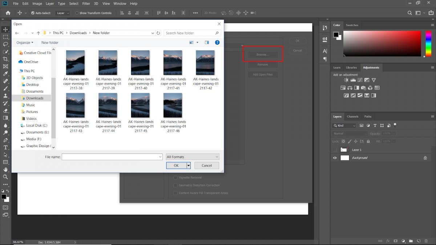
Task: Open the Filter menu
Action: click(86, 4)
